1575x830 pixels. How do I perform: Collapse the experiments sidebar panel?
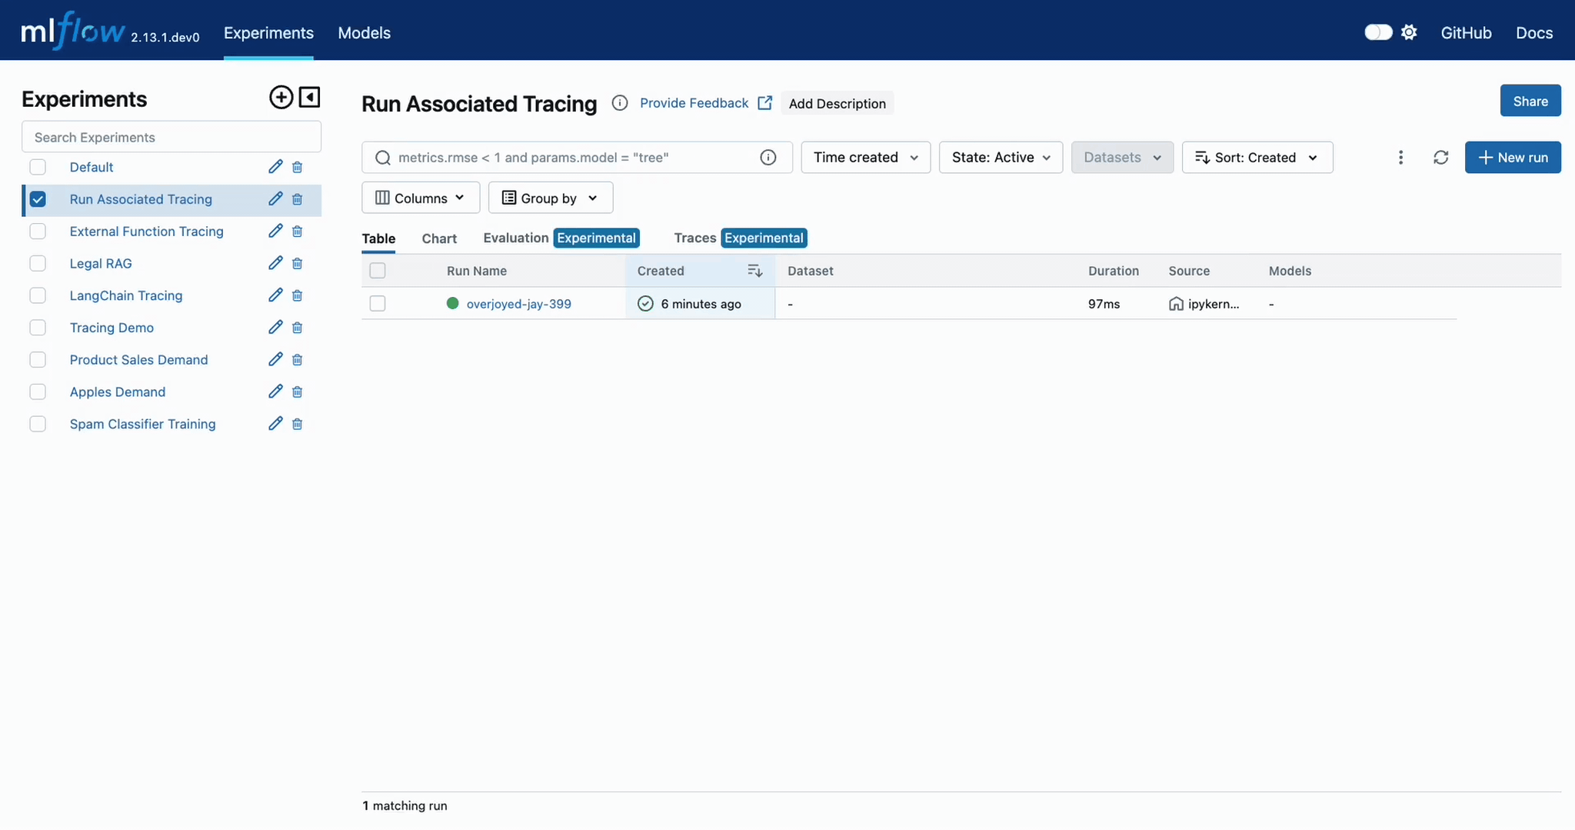(309, 98)
